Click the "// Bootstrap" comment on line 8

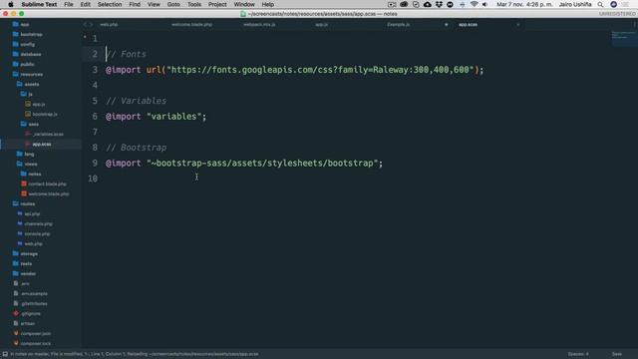click(x=136, y=148)
